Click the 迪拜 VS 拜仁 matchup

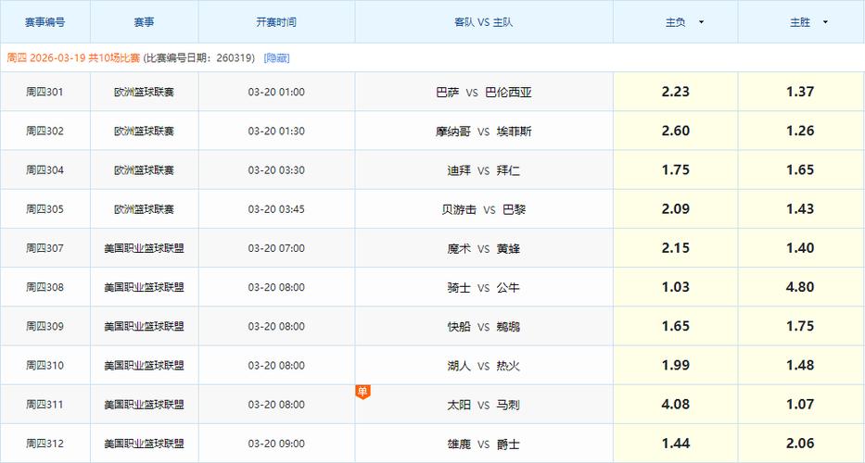[484, 170]
